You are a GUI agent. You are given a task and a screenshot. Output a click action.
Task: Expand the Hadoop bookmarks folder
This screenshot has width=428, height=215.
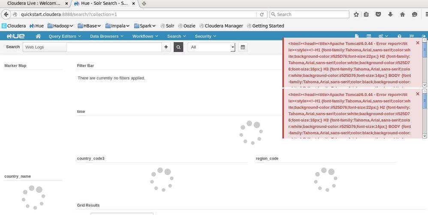60,26
